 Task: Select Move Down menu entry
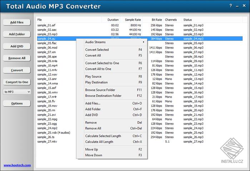(x=115, y=155)
